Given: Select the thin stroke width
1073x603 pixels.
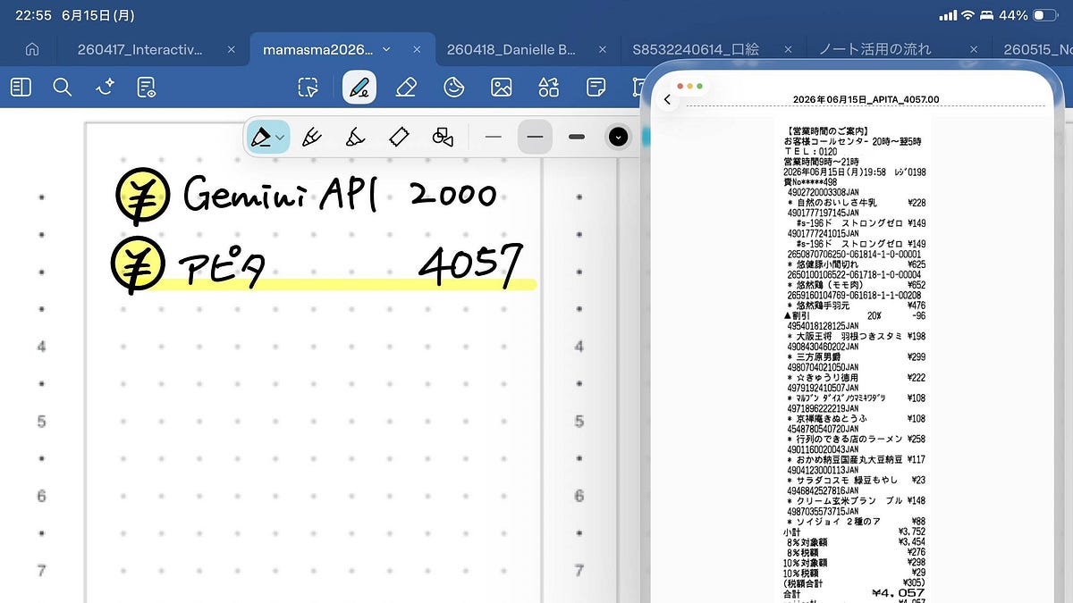Looking at the screenshot, I should (x=494, y=137).
